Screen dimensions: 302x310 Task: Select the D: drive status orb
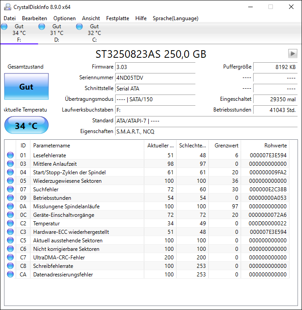[x=42, y=26]
